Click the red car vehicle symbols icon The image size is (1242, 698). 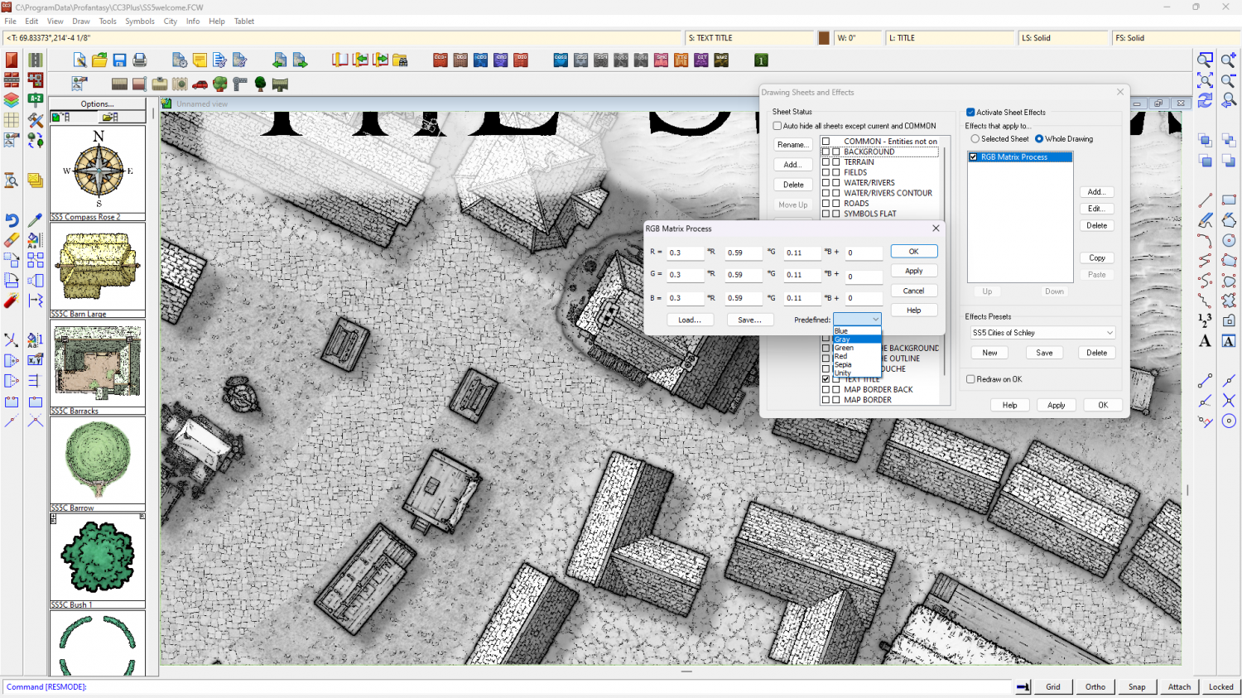[x=200, y=84]
